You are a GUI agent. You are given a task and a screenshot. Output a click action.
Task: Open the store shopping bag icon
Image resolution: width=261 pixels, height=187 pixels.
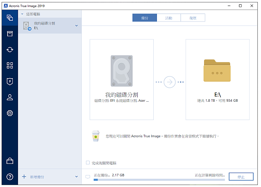[10, 161]
